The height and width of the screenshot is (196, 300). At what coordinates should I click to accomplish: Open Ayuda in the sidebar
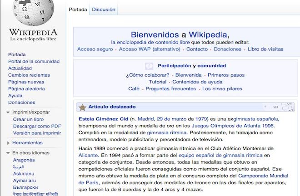pyautogui.click(x=15, y=96)
